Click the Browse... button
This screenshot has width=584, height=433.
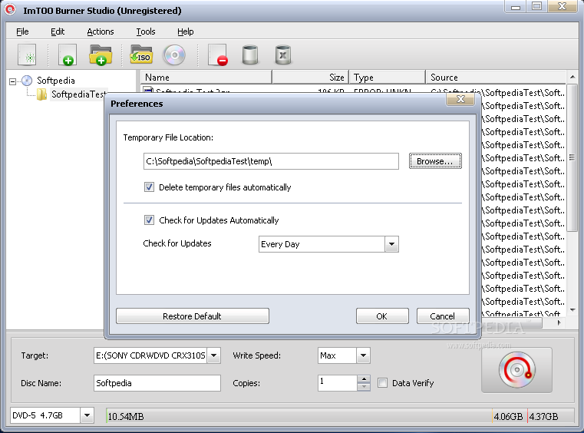click(435, 161)
